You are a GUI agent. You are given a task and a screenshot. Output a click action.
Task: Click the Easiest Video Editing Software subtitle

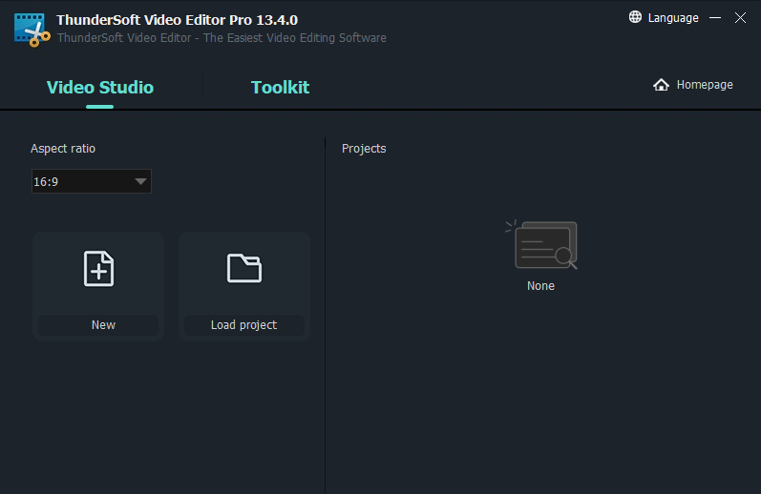(222, 38)
